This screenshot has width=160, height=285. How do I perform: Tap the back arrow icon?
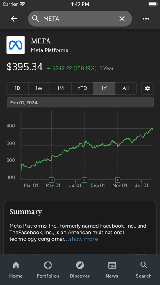pyautogui.click(x=14, y=19)
